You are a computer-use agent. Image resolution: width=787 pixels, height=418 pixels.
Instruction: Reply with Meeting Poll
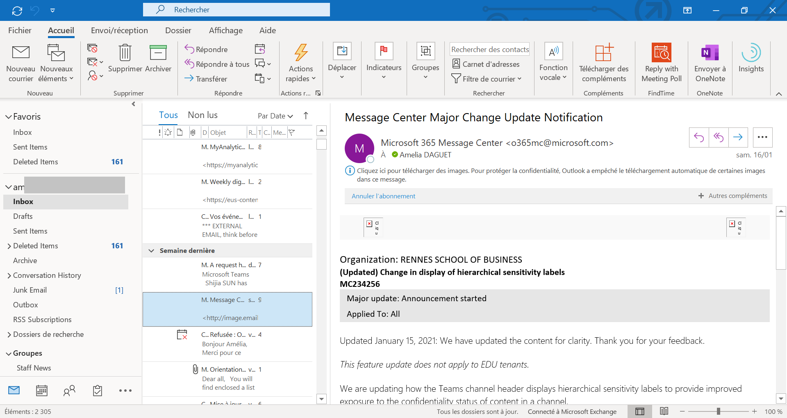661,62
